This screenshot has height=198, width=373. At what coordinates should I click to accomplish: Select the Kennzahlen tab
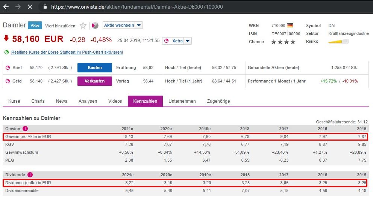[145, 101]
